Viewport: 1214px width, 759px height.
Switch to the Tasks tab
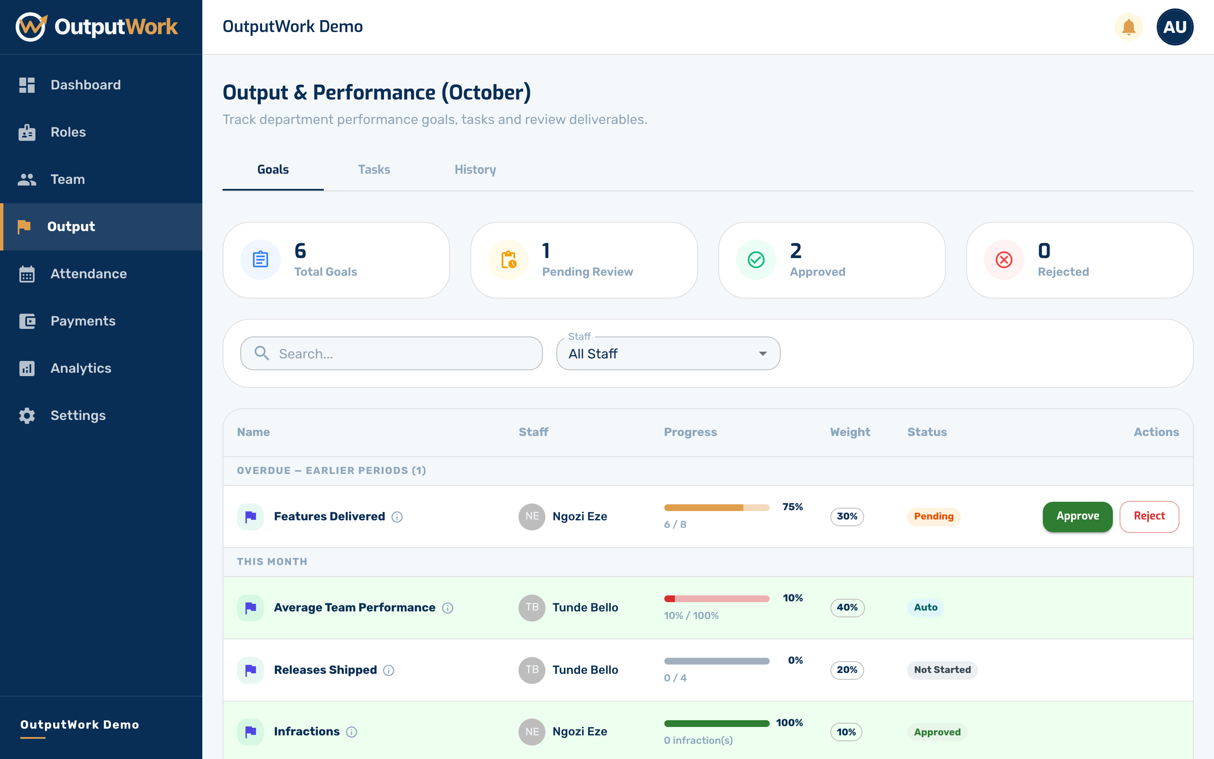point(374,170)
